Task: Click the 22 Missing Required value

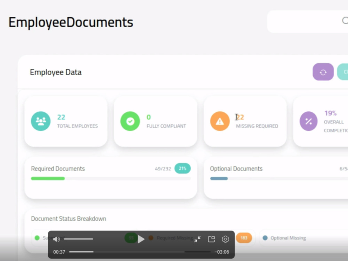Action: (x=240, y=117)
